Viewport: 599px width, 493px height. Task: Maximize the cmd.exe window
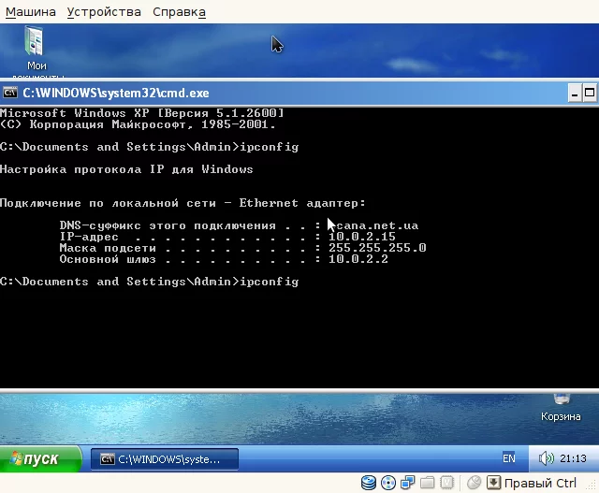590,94
